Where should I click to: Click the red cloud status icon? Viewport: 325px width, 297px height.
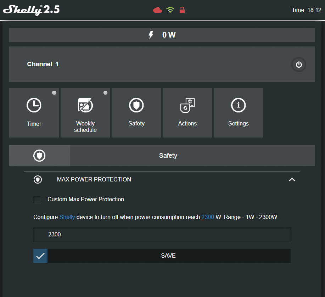[x=157, y=10]
